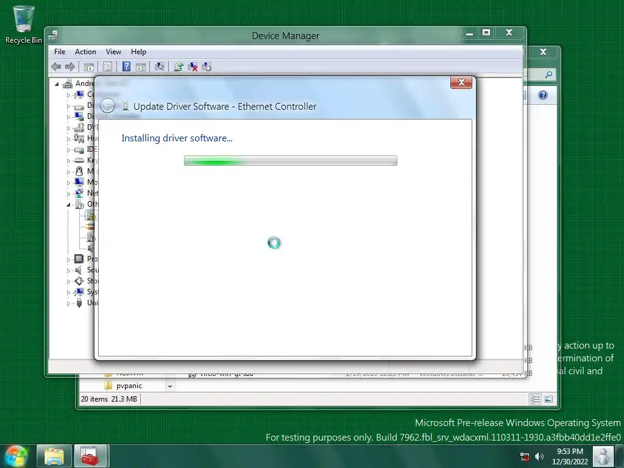Select the Sound controllers speaker icon

click(79, 270)
